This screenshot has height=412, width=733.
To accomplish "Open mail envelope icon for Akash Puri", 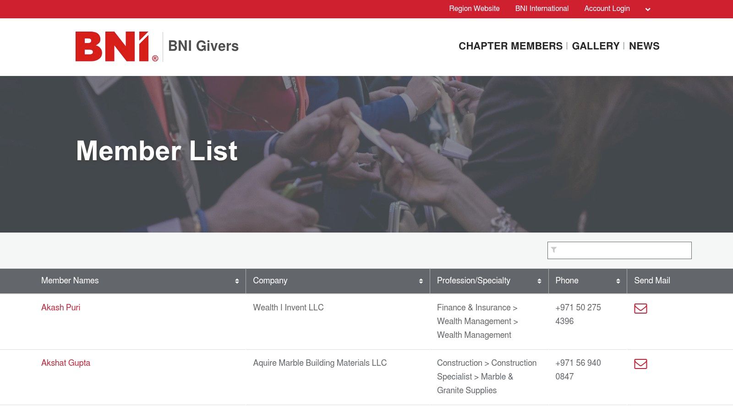I will point(640,309).
